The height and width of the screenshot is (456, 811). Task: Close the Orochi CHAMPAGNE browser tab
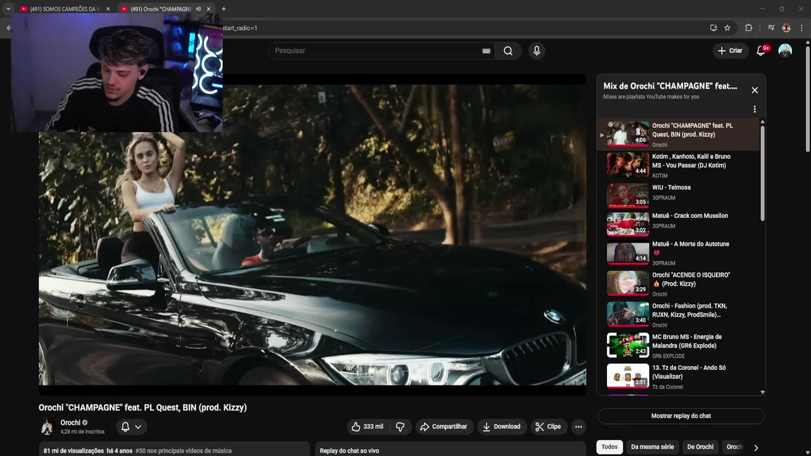click(208, 9)
